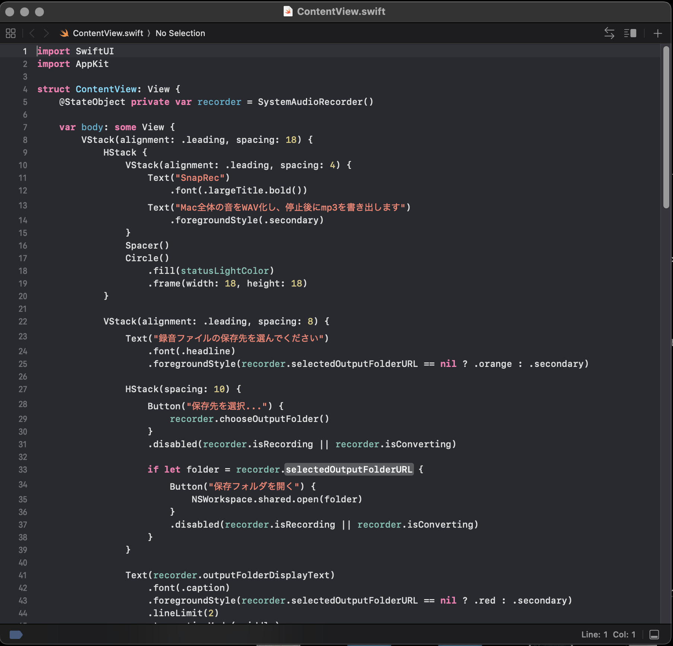Go back with the left chevron arrow

point(32,33)
